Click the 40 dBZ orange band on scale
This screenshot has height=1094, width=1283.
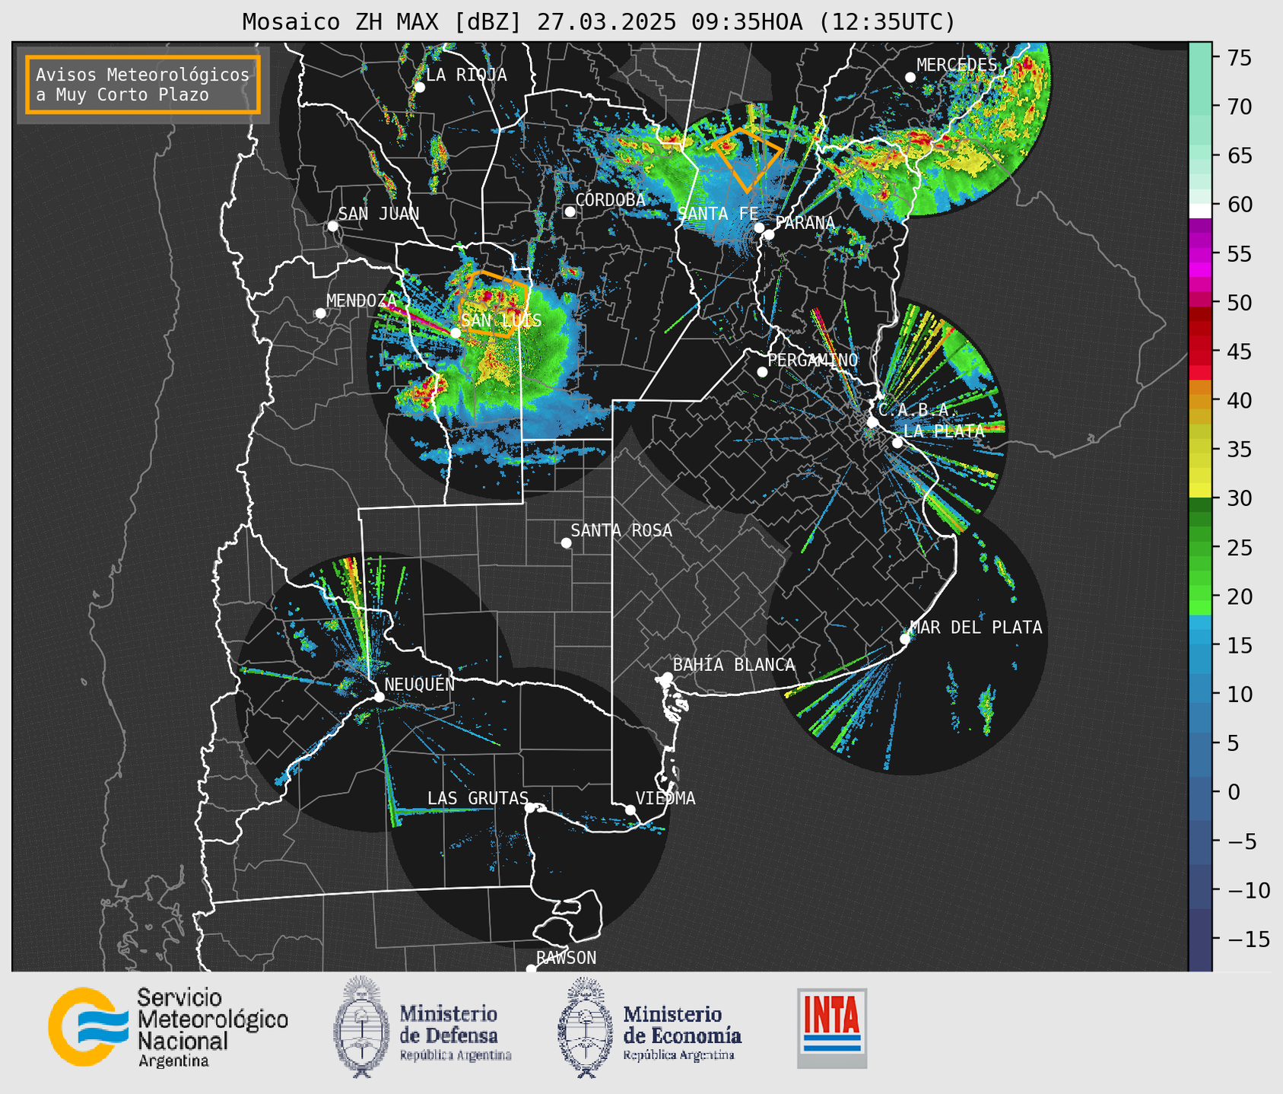click(1200, 401)
